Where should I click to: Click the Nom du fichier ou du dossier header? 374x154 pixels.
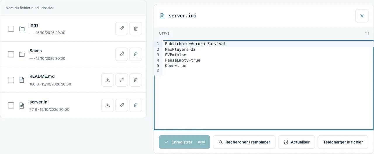click(x=30, y=8)
